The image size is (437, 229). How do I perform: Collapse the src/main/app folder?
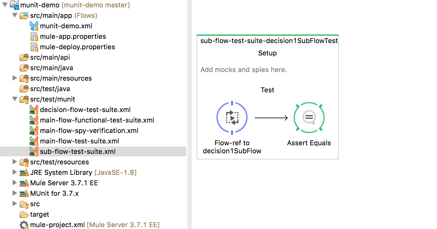pyautogui.click(x=14, y=15)
